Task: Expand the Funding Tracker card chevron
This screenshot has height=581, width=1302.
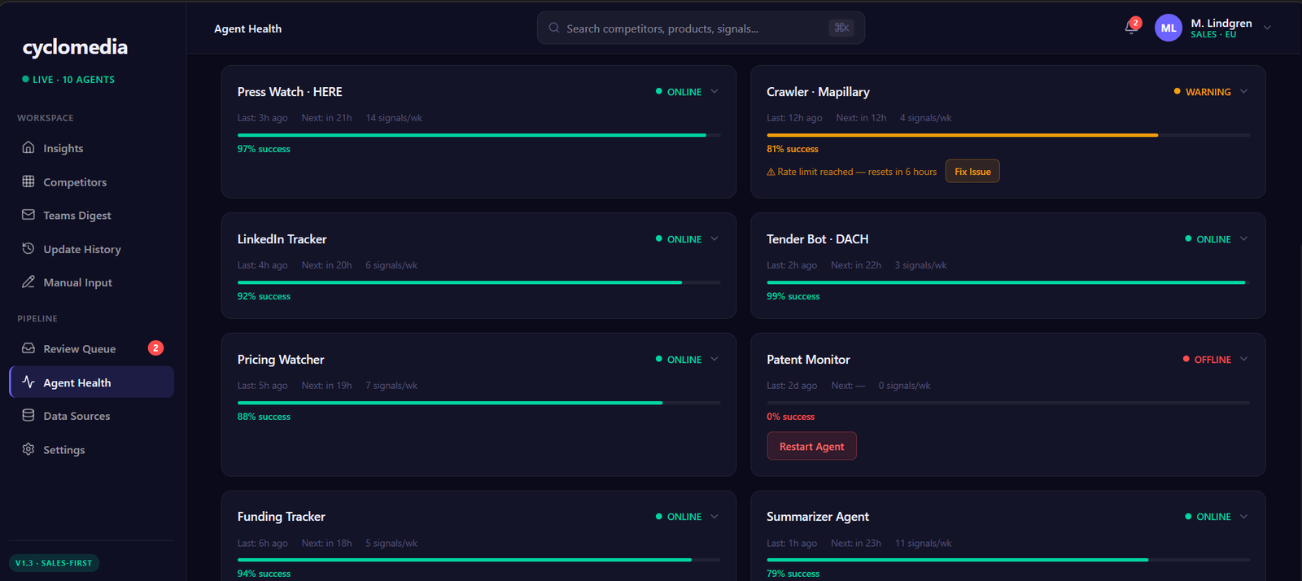Action: tap(714, 516)
